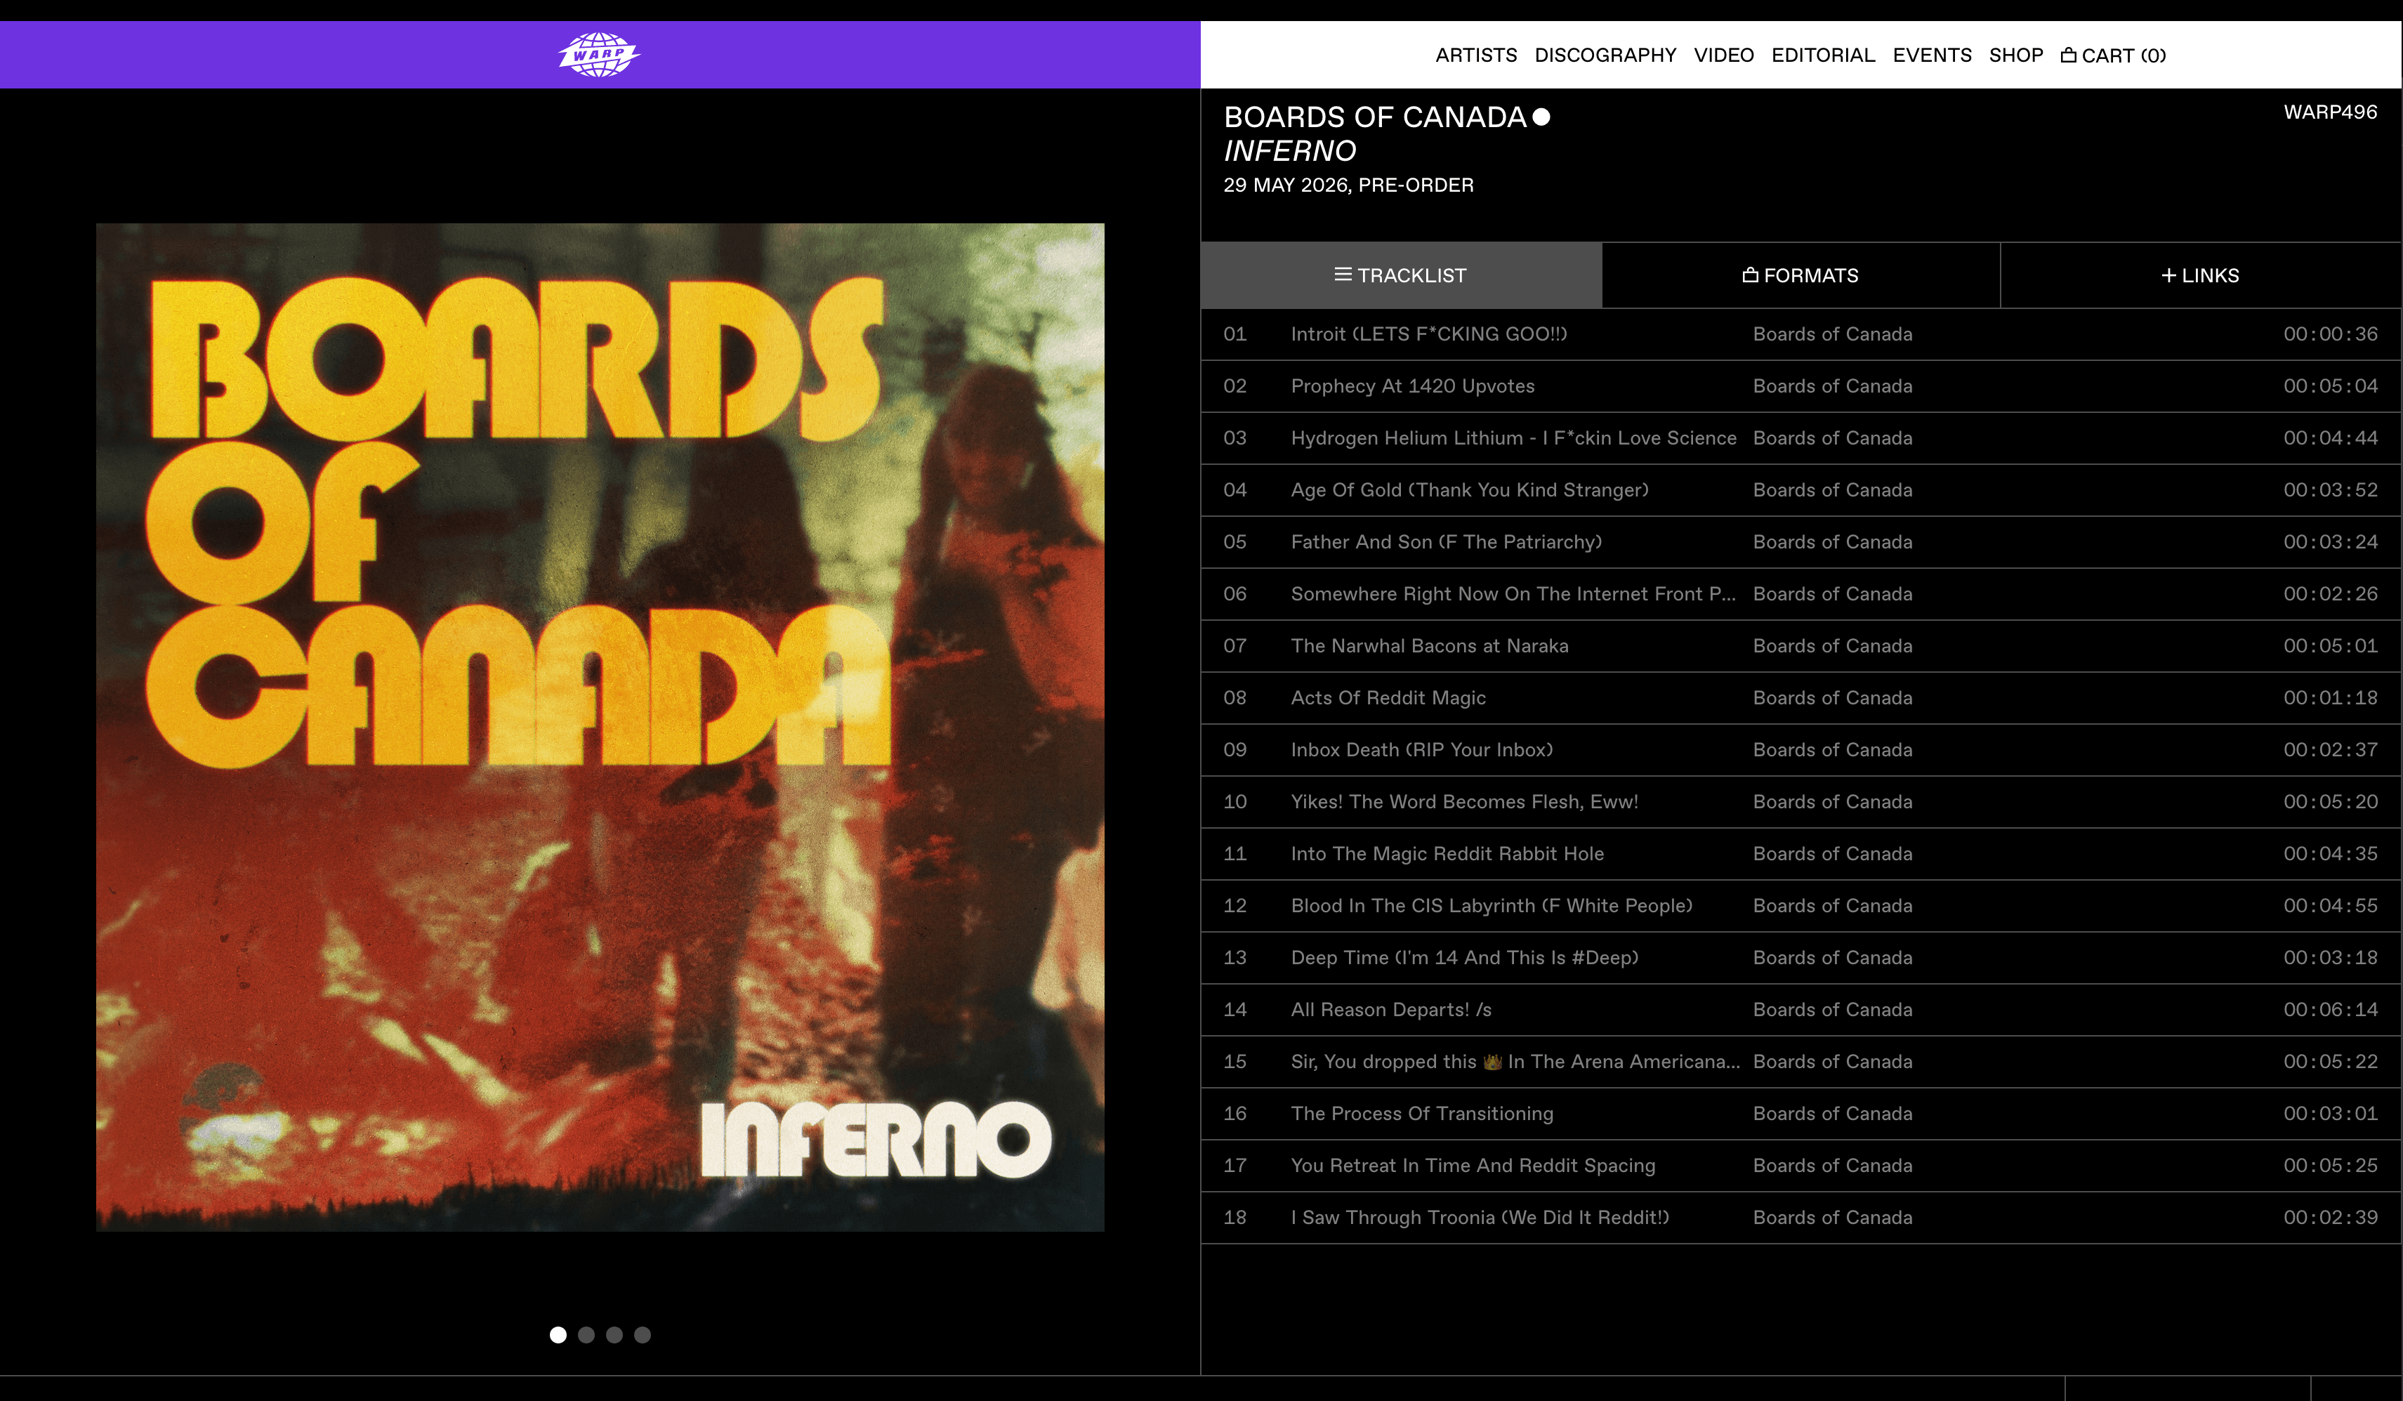Click the Inferno album cover artwork
The width and height of the screenshot is (2403, 1401).
[x=600, y=727]
